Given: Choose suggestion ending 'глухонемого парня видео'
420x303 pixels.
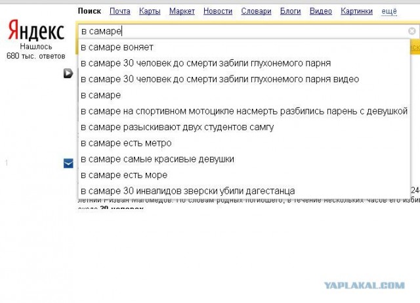Looking at the screenshot, I should point(244,79).
